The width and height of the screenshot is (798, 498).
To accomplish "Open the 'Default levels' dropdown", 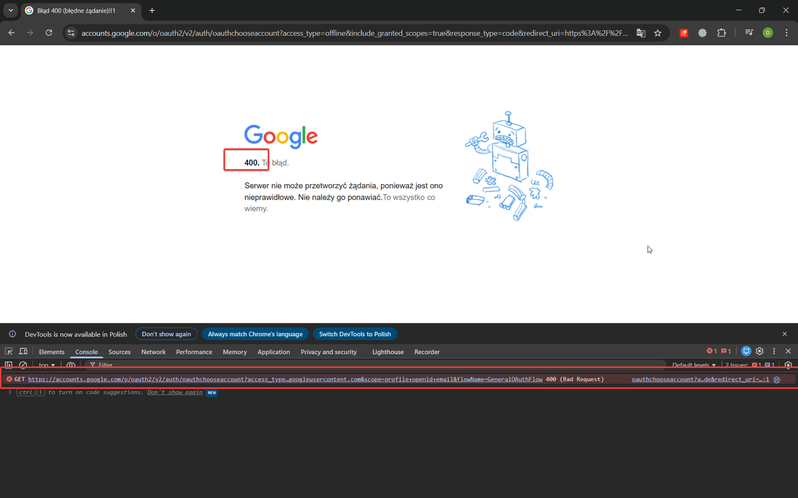I will [694, 365].
